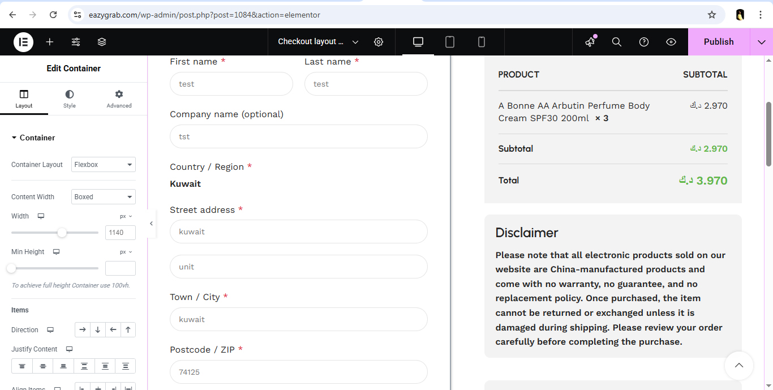The width and height of the screenshot is (773, 390).
Task: Set direction to column reversed up arrow
Action: (128, 330)
